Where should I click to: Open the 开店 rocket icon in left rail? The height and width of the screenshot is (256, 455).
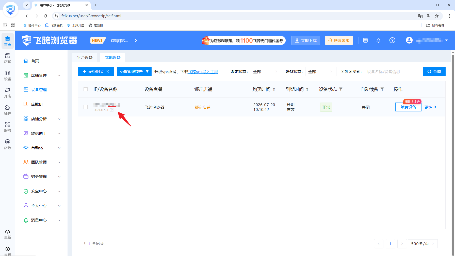click(x=8, y=93)
